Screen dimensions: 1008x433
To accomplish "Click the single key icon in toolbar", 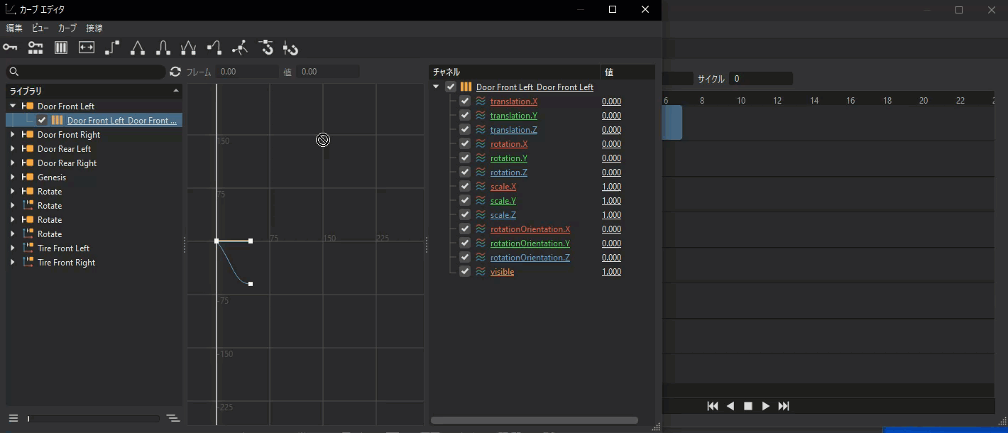I will (10, 48).
